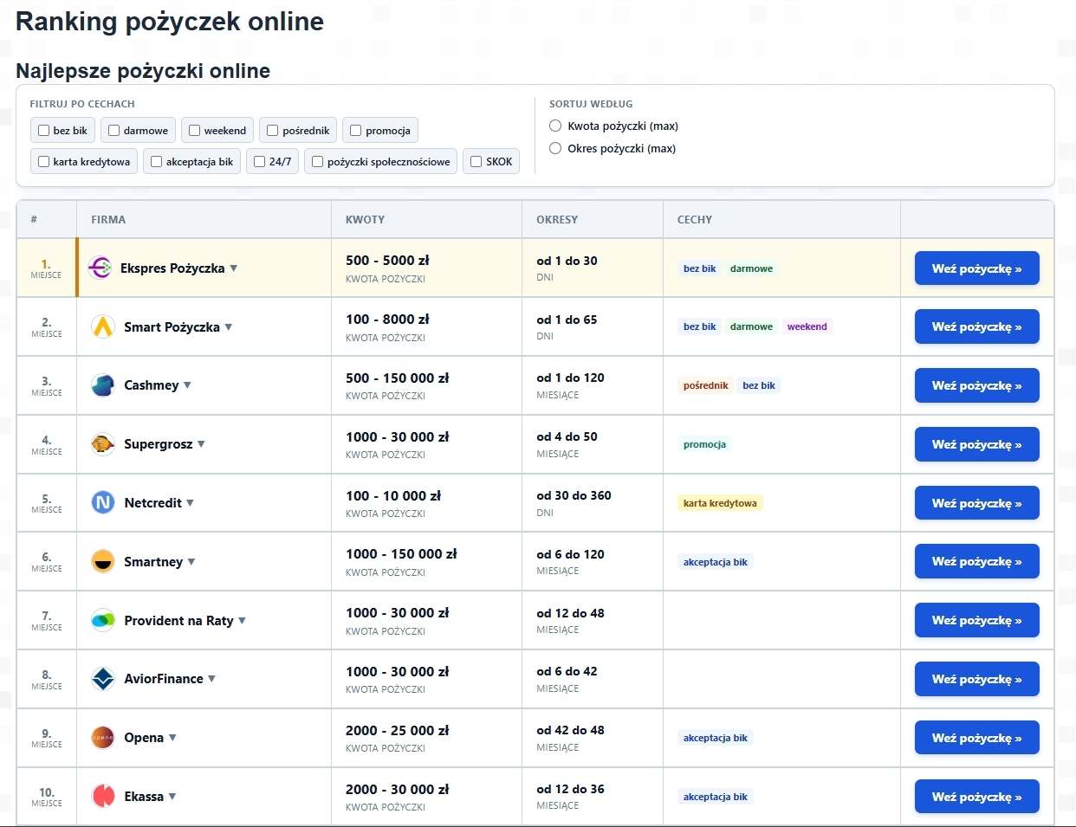The image size is (1076, 827).
Task: Click the amount '500 - 150 000 zł'
Action: [x=397, y=378]
